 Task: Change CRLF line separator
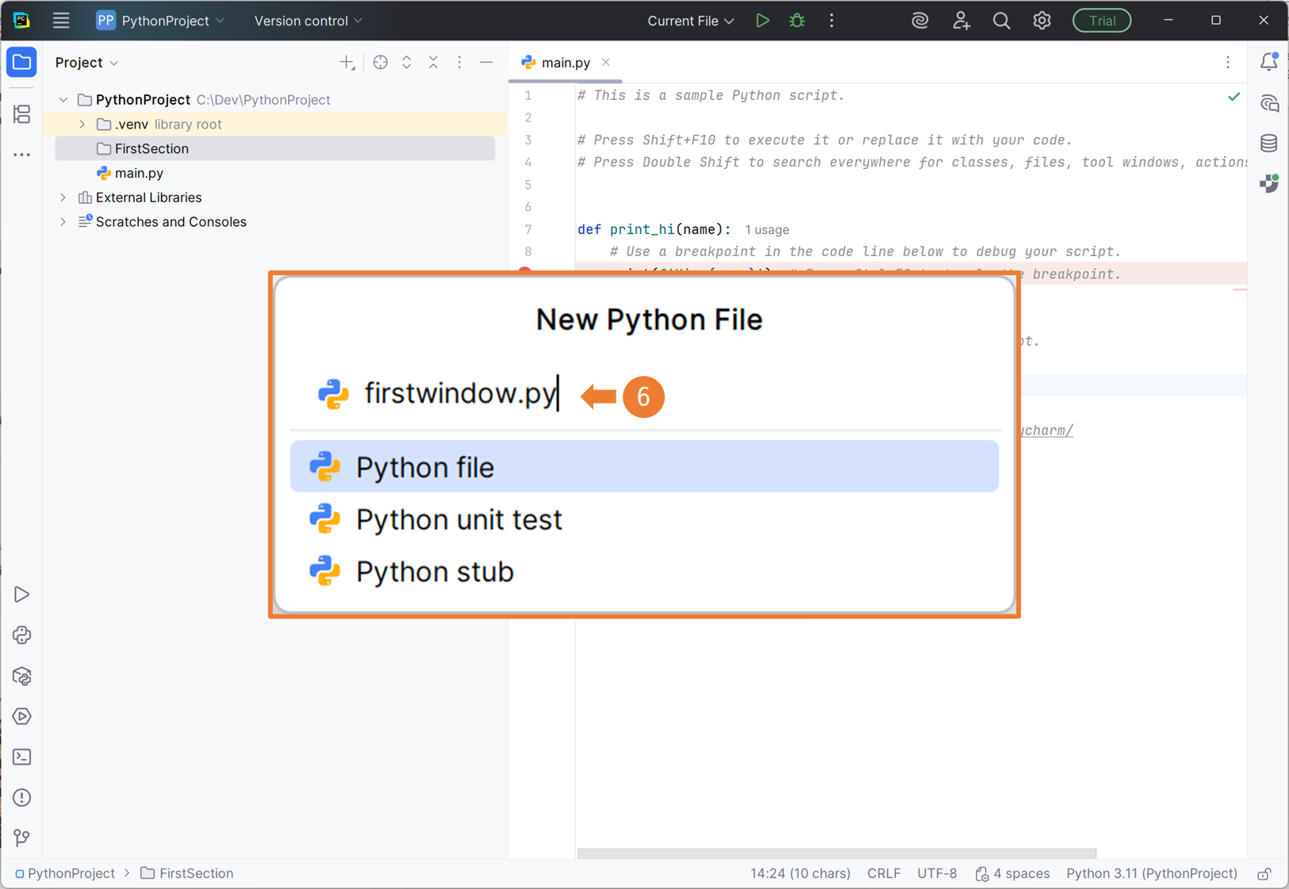click(884, 874)
